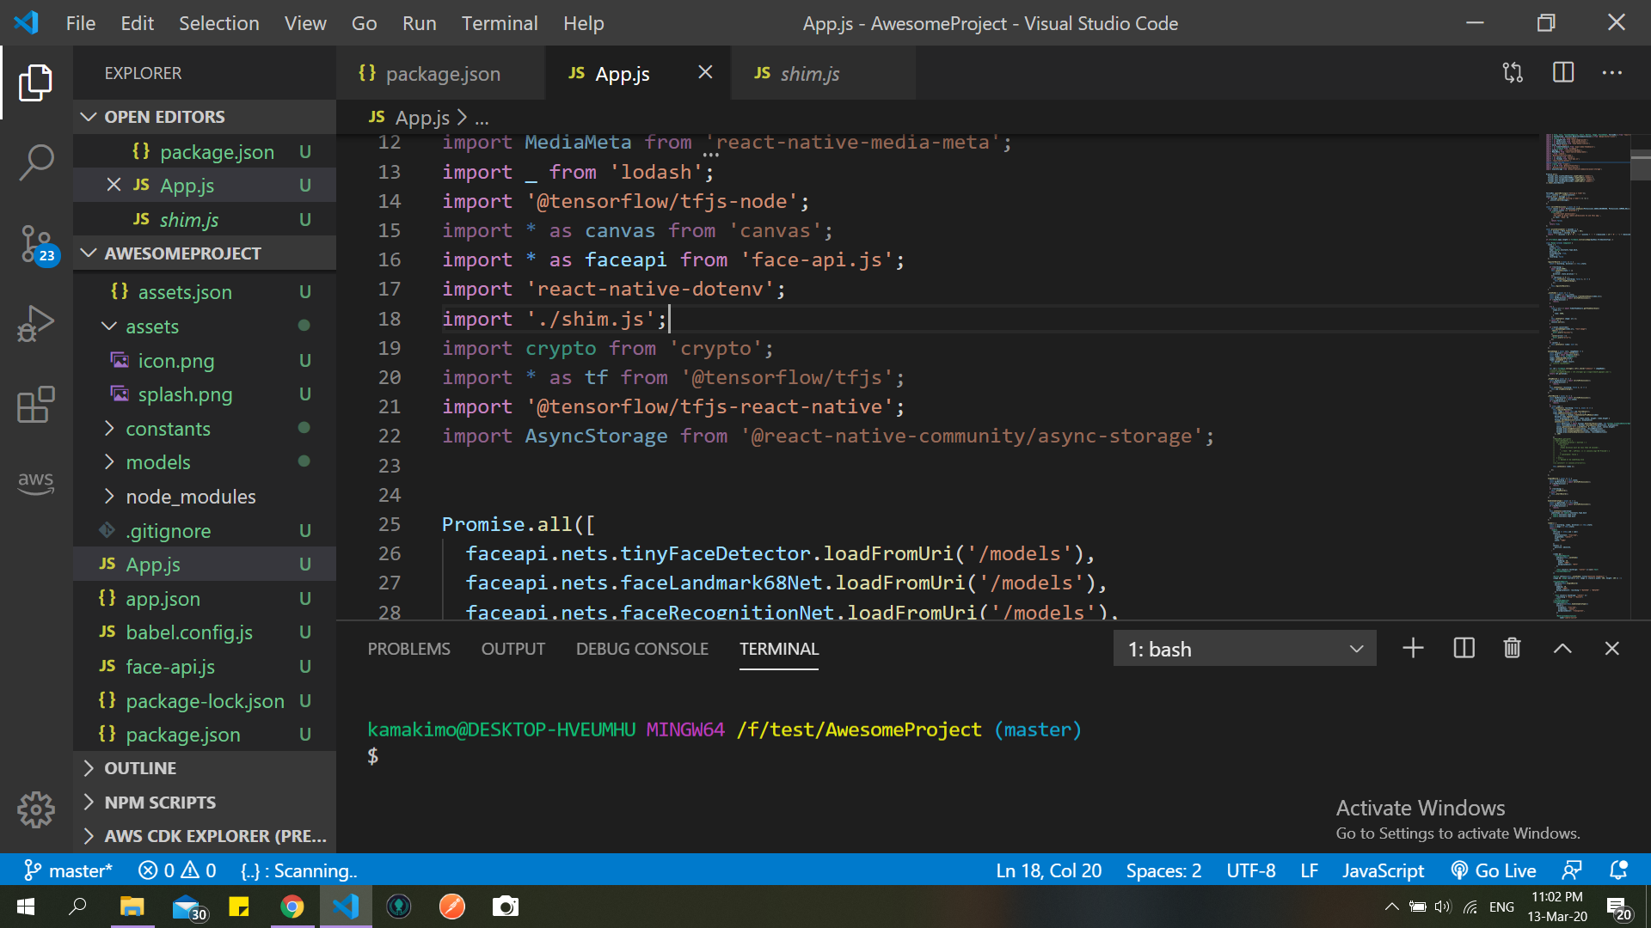
Task: Open the Terminal menu
Action: pos(499,23)
